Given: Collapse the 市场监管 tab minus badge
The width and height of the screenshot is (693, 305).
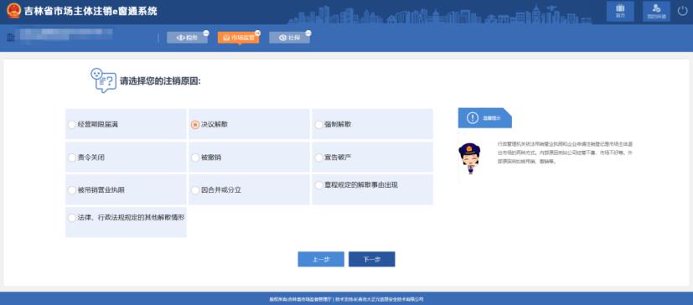Looking at the screenshot, I should click(257, 34).
